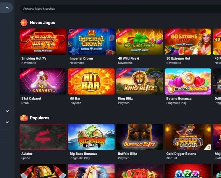This screenshot has width=221, height=178.
Task: Click the Buffalo Blitz title link
Action: [x=127, y=154]
